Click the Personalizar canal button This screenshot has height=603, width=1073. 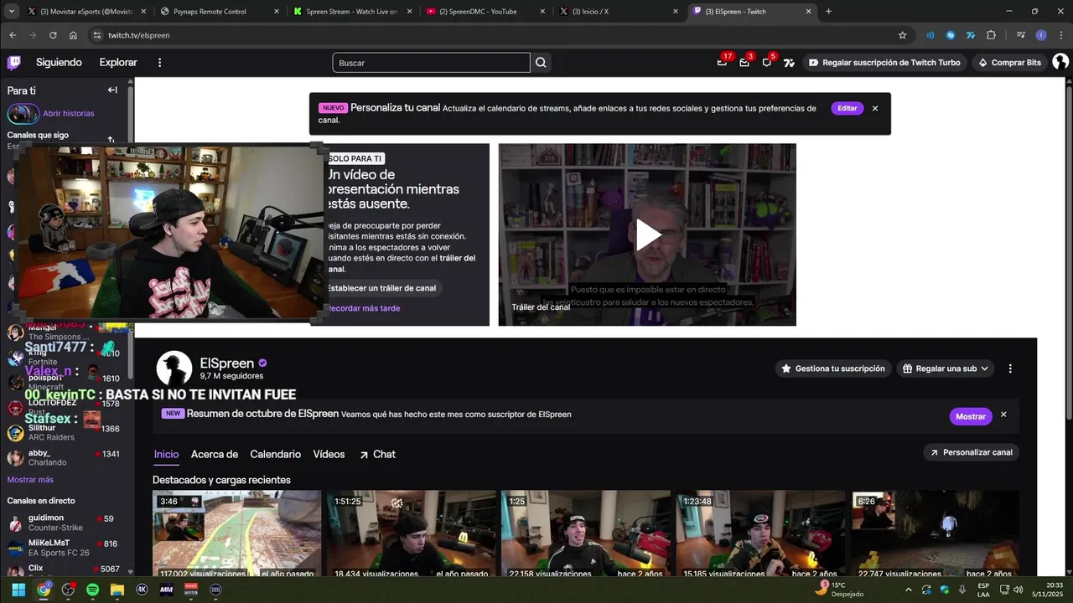tap(971, 452)
